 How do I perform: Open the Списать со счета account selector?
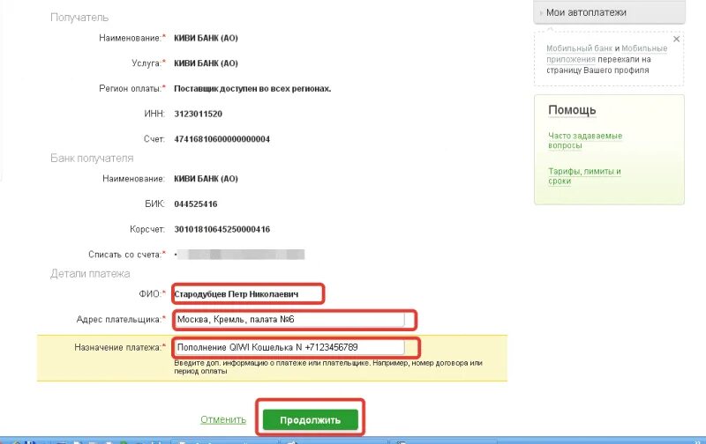[240, 255]
